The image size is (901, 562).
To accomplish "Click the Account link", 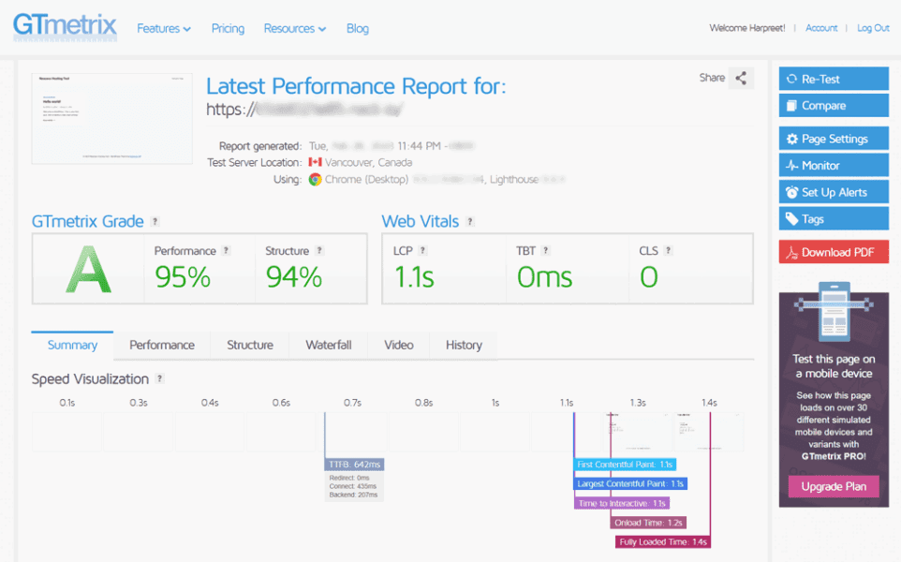I will [x=821, y=28].
